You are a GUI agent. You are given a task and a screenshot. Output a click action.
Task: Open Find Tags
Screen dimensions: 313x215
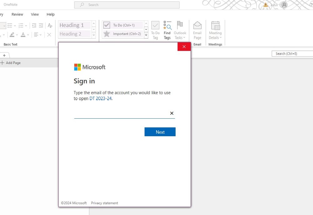click(x=167, y=30)
